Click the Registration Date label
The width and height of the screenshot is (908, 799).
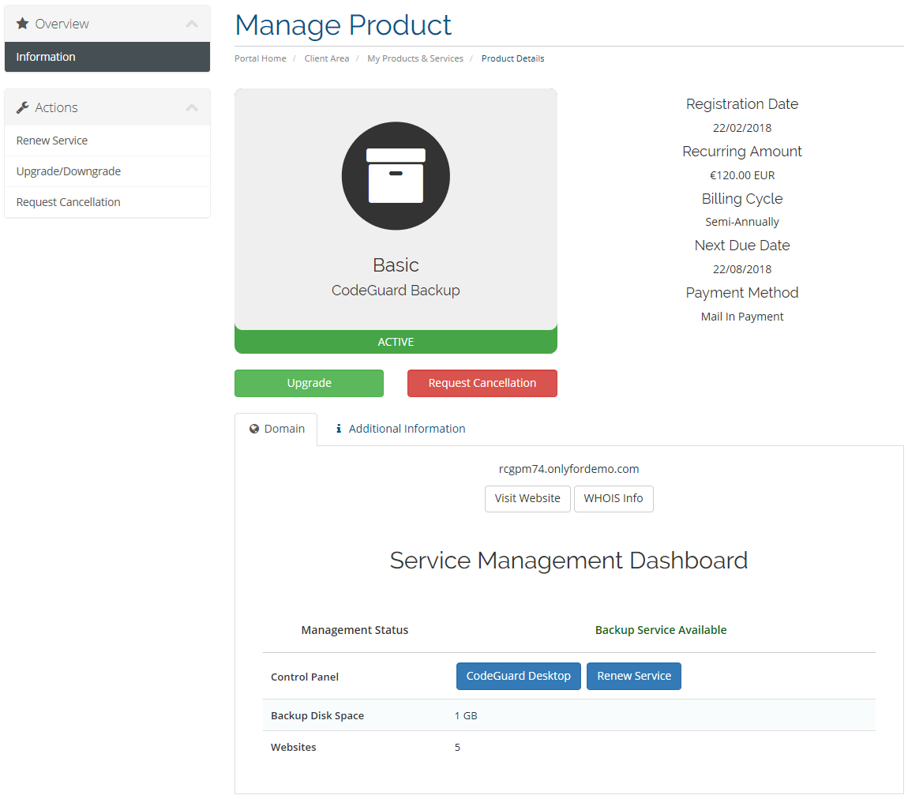pos(742,104)
